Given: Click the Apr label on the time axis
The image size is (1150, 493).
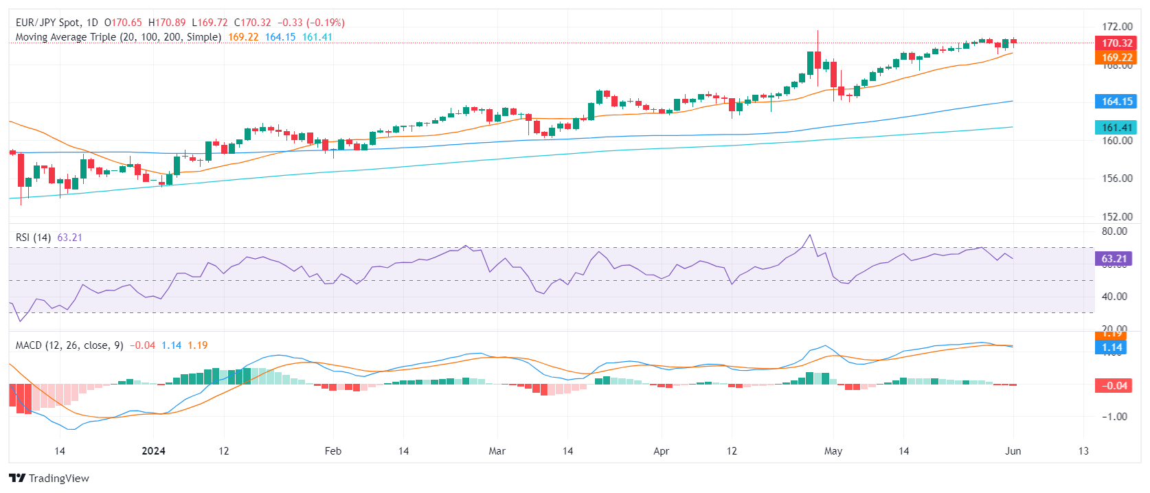Looking at the screenshot, I should 661,451.
